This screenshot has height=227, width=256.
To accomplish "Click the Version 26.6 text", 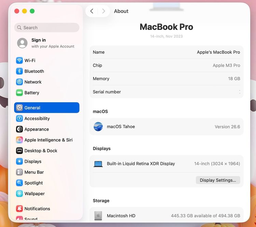I will tap(227, 126).
